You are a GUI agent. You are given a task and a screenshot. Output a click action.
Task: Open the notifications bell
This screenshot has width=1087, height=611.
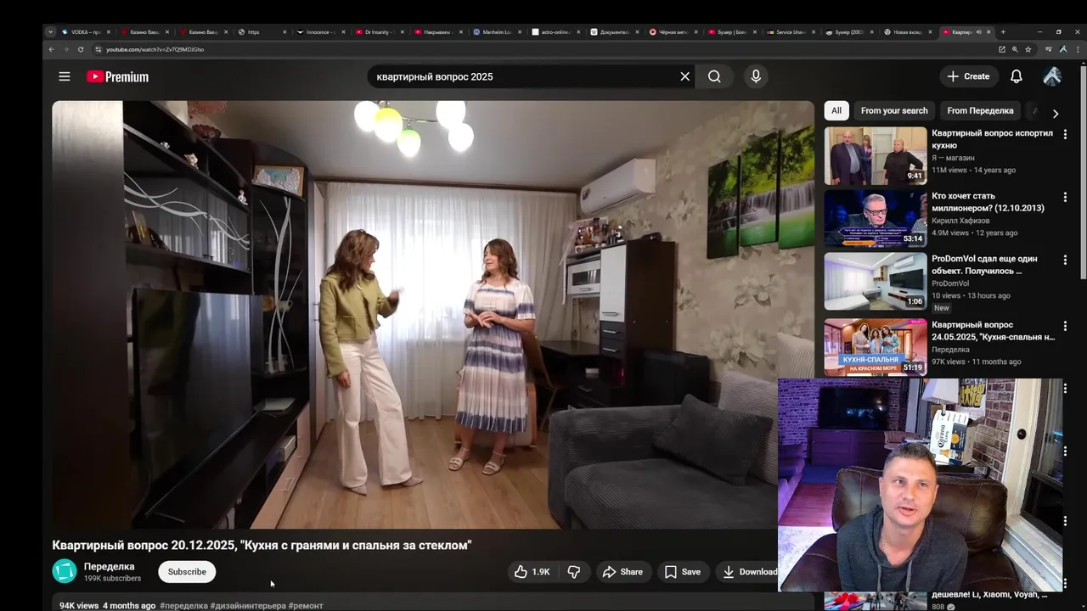(x=1017, y=76)
